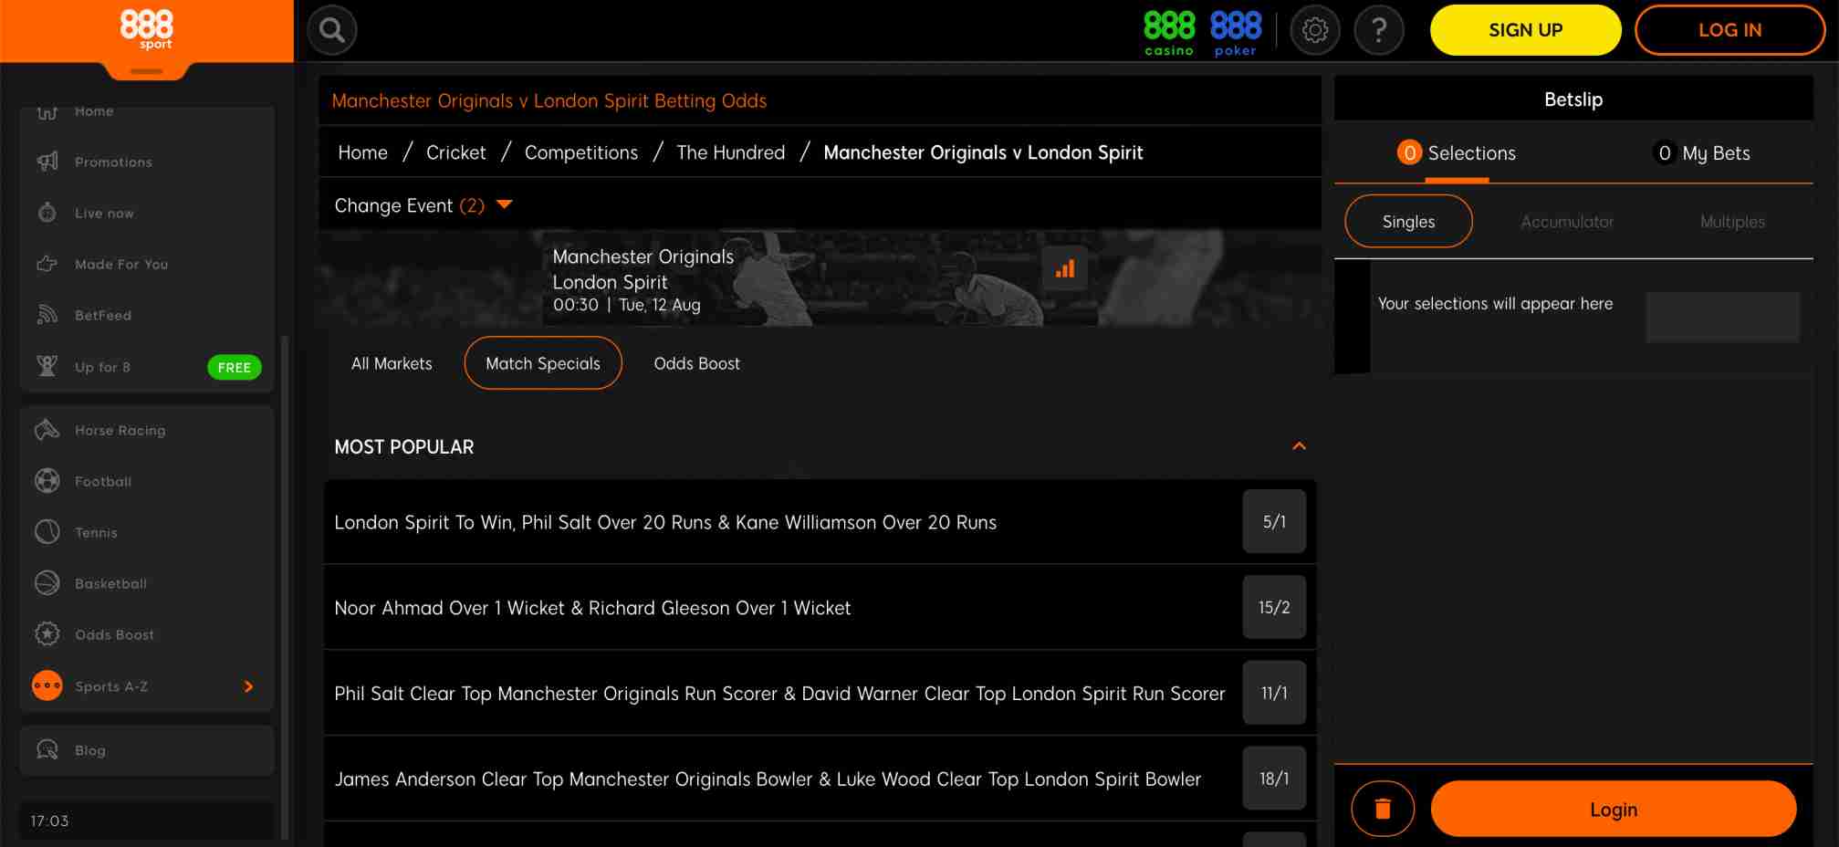Image resolution: width=1839 pixels, height=847 pixels.
Task: Add the 15/2 Noor Ahmad wicket odds
Action: click(x=1274, y=607)
